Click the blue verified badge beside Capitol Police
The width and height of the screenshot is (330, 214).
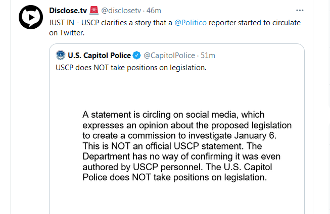[136, 56]
